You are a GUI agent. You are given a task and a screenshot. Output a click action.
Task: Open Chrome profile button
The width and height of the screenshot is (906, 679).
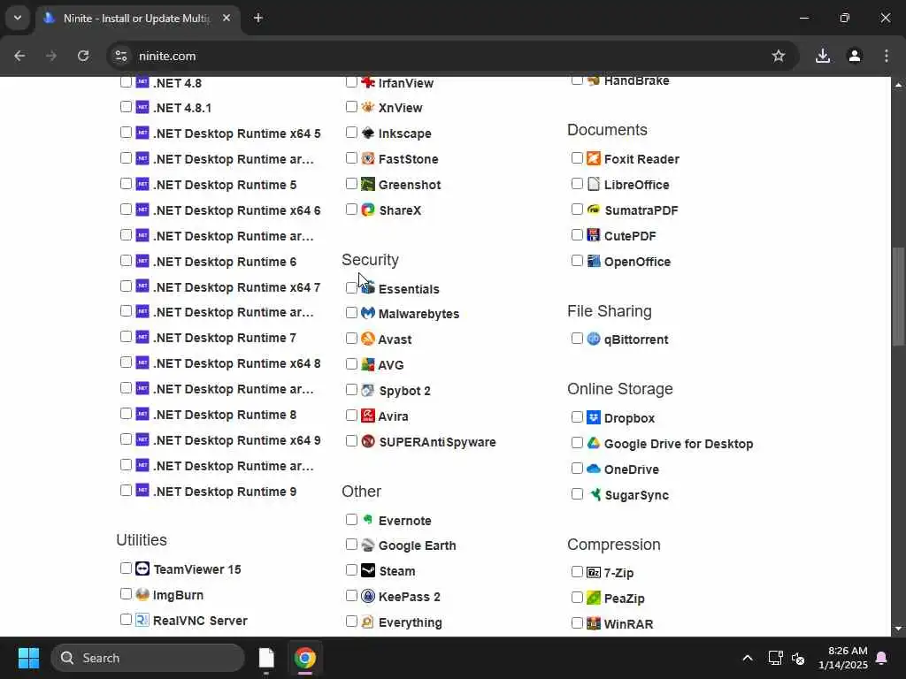(x=855, y=56)
